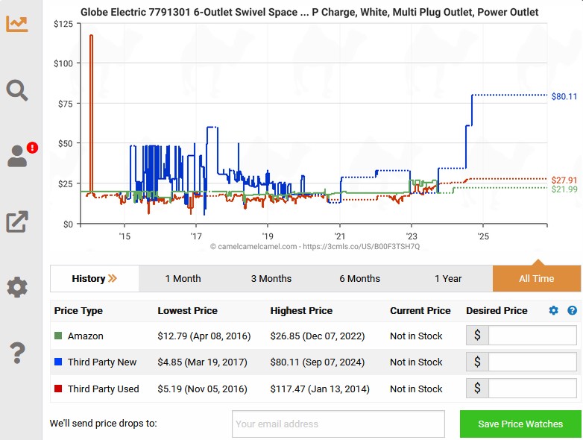The image size is (583, 440).
Task: Click Third Party Used lowest $5.19 value
Action: [x=202, y=389]
